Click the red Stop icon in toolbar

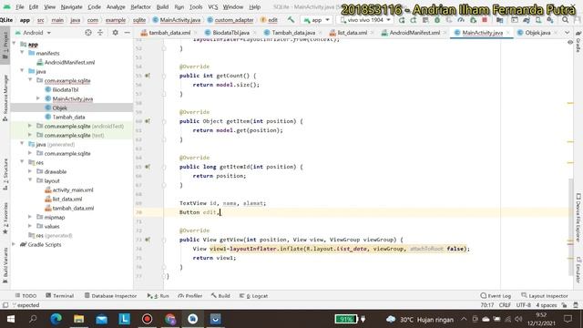coord(485,20)
